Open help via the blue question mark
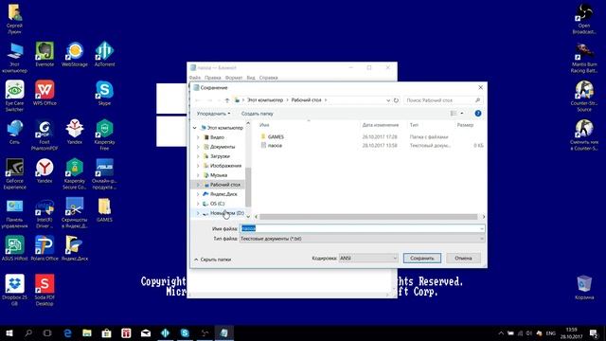This screenshot has width=606, height=341. coord(478,114)
